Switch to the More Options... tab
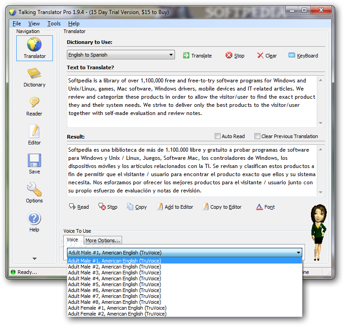Viewport: 344px width, 326px height. (x=103, y=240)
